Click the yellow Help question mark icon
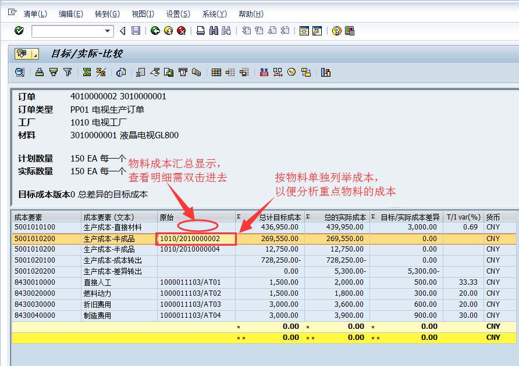Viewport: 519px width, 366px height. coord(337,31)
